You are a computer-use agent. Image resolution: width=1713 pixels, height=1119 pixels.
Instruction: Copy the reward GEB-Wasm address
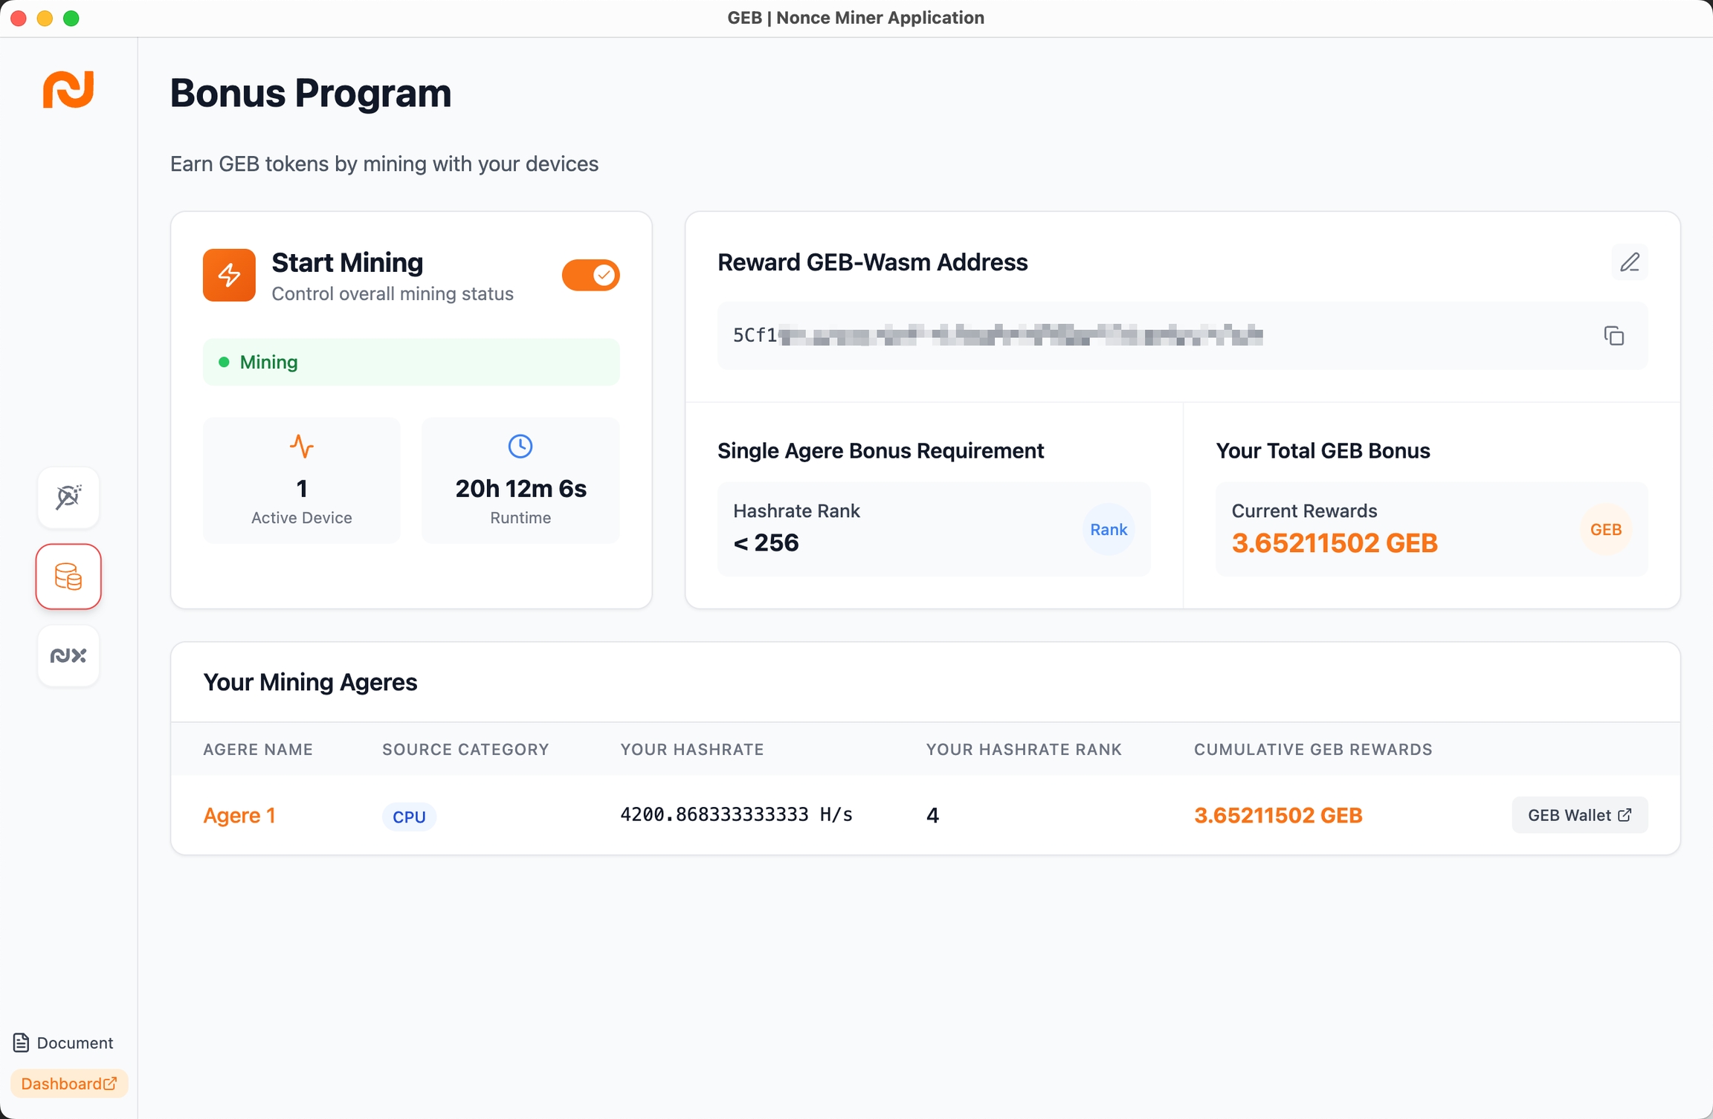(1613, 336)
